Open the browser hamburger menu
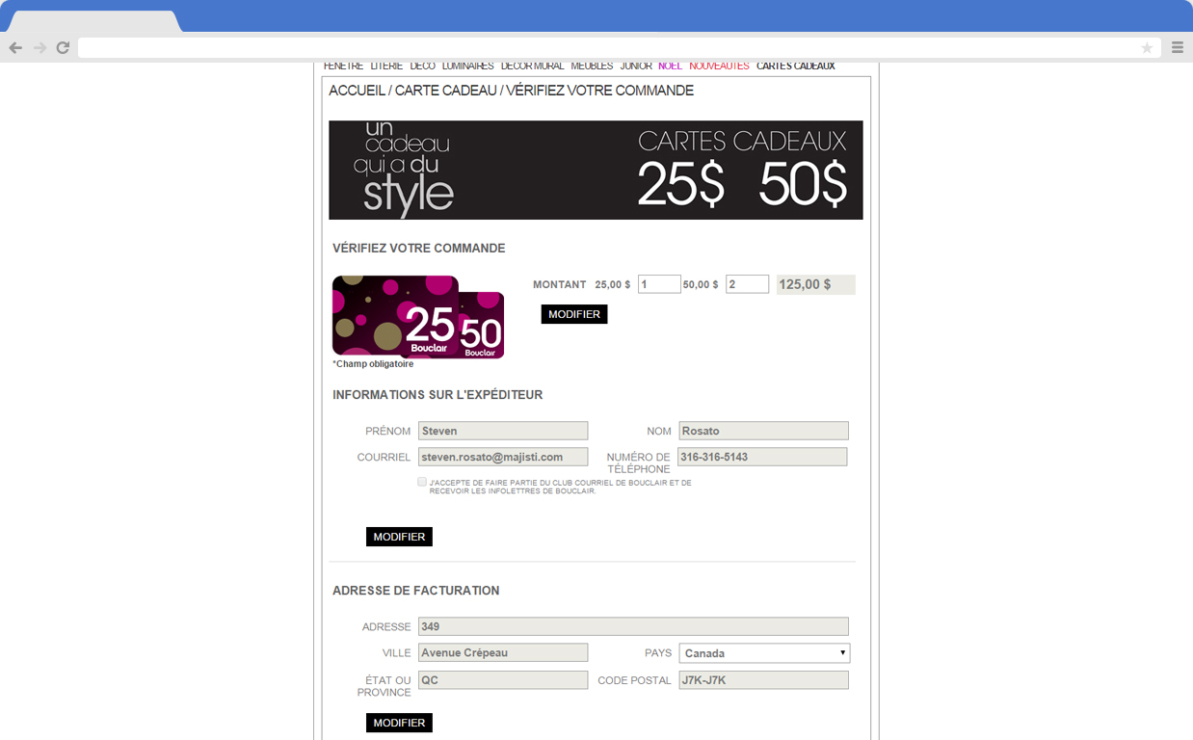This screenshot has height=740, width=1193. coord(1178,46)
